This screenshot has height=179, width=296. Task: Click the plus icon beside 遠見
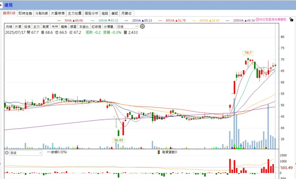[1, 5]
